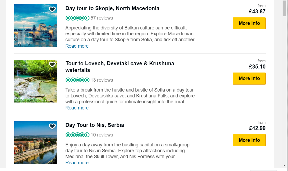Click the waterfall thumbnail for Lovech tour

click(x=35, y=81)
